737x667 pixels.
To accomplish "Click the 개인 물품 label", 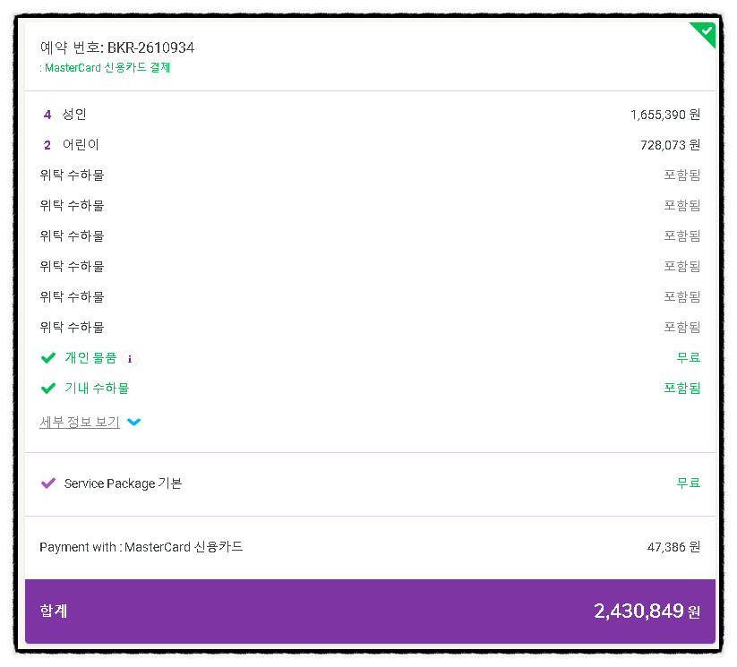I will click(x=90, y=358).
